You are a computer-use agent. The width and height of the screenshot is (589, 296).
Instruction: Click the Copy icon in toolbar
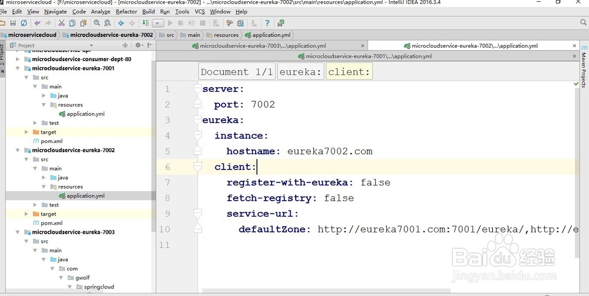72,24
